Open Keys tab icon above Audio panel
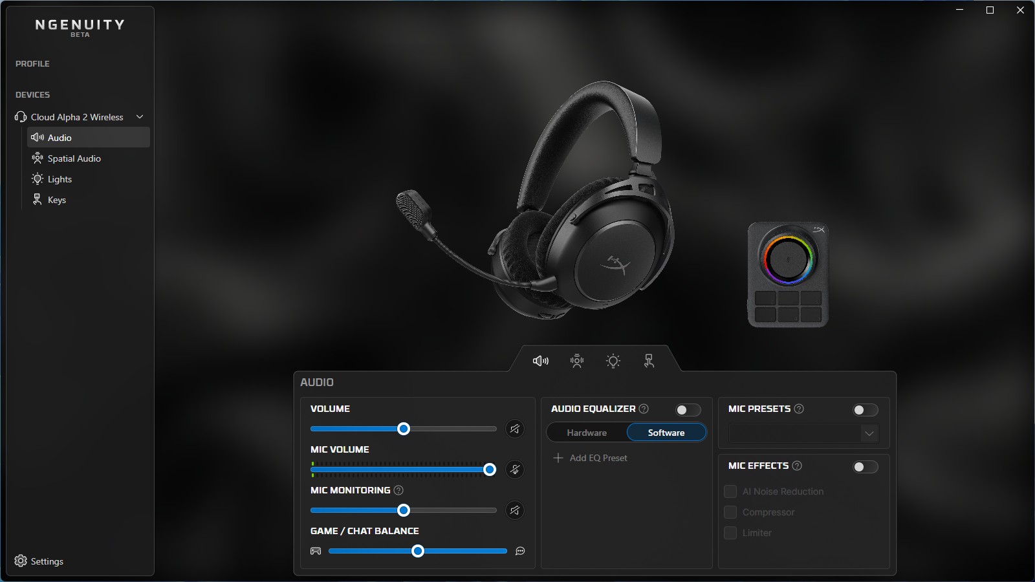Image resolution: width=1035 pixels, height=582 pixels. (x=649, y=361)
